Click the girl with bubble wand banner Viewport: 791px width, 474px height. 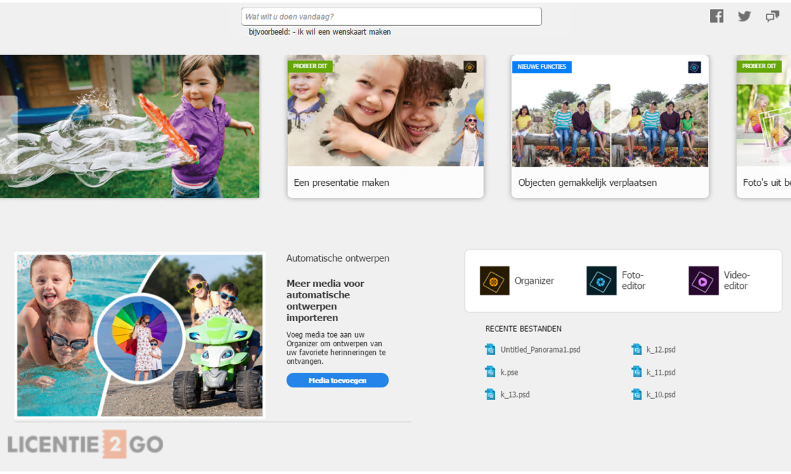[x=129, y=126]
